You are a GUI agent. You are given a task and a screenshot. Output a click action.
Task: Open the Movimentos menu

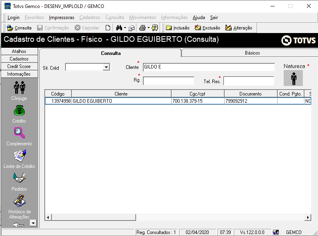142,18
